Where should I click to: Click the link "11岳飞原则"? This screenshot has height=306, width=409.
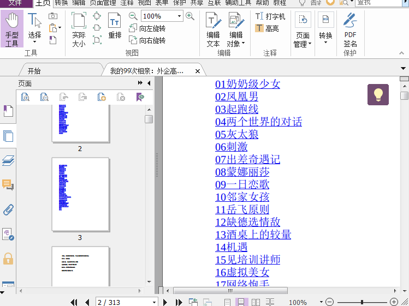[x=242, y=209]
